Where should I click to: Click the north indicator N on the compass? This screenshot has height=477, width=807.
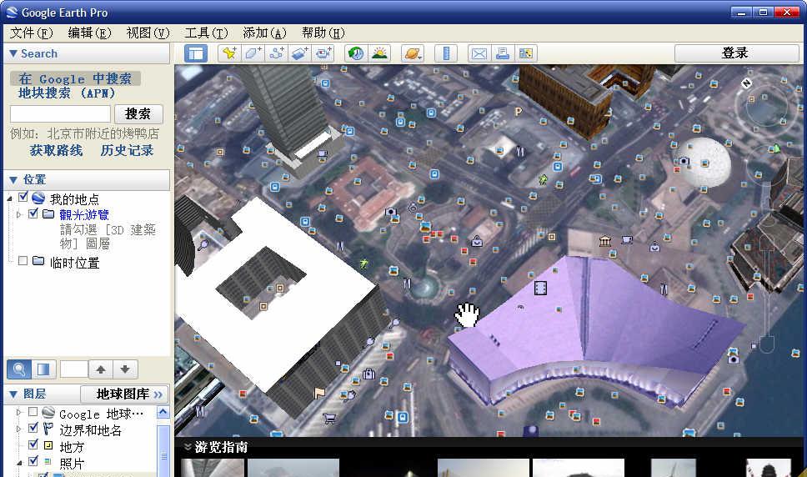coord(746,83)
